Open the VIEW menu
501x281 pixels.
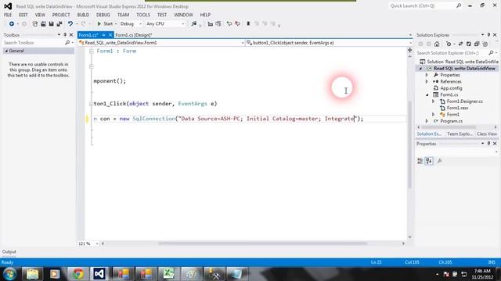40,15
